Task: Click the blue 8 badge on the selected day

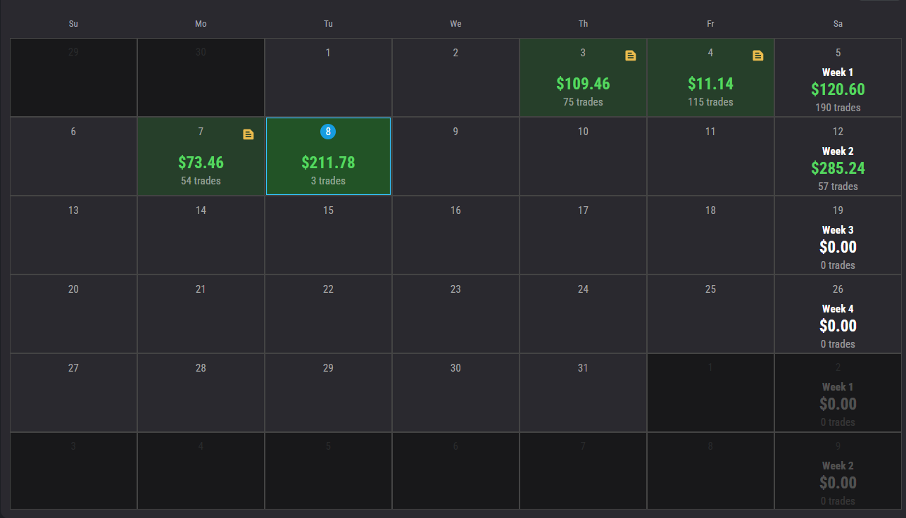Action: click(x=328, y=131)
